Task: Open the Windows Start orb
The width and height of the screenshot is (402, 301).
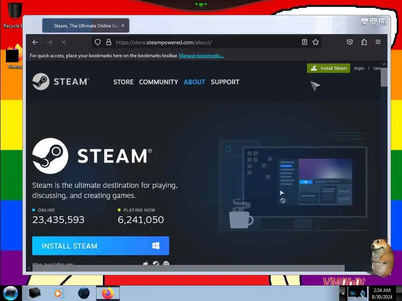Action: (x=10, y=293)
